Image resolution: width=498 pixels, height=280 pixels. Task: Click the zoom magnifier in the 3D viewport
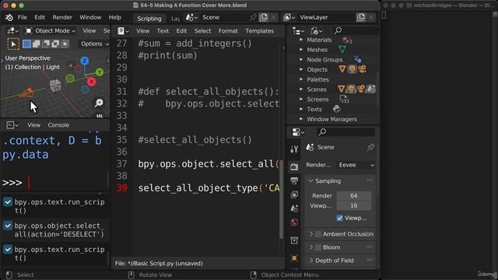click(x=99, y=103)
